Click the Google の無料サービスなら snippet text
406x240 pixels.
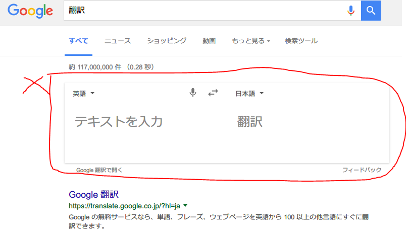coord(219,221)
